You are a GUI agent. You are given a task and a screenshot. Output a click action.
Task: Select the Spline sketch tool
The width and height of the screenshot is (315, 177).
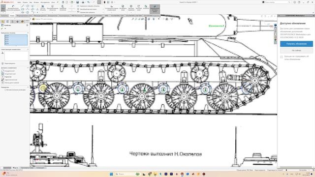tap(32, 6)
